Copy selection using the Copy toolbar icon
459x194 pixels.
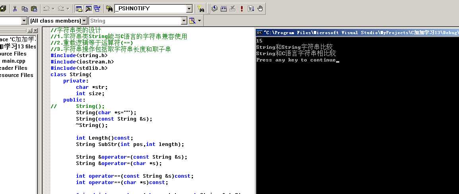click(25, 8)
